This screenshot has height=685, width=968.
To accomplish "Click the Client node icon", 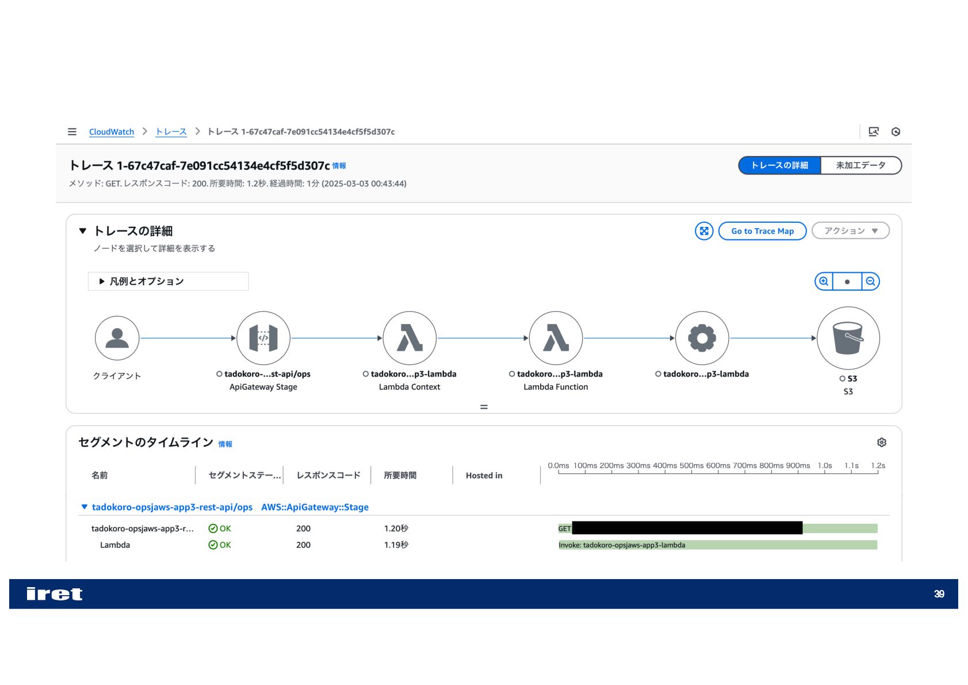I will [x=117, y=338].
